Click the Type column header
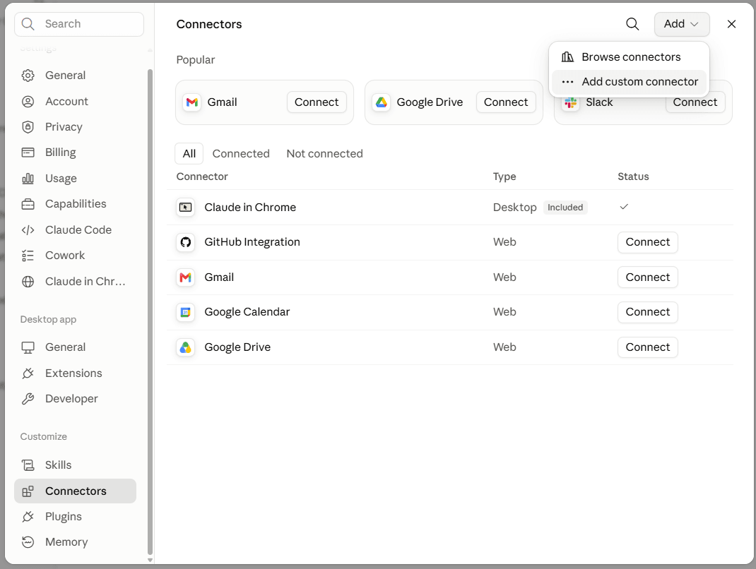 tap(504, 176)
